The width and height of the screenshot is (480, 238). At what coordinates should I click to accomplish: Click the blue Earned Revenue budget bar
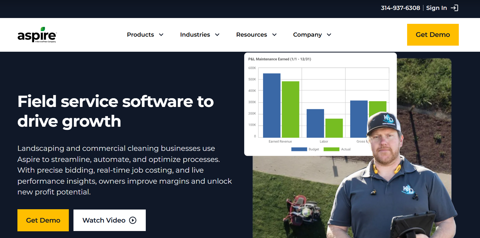coord(272,105)
